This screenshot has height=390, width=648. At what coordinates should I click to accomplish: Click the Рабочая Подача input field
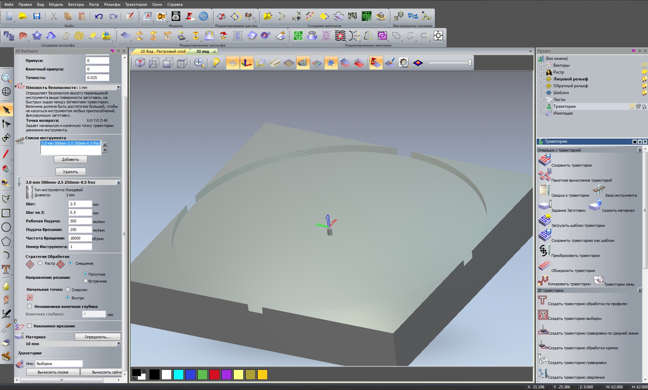[80, 221]
